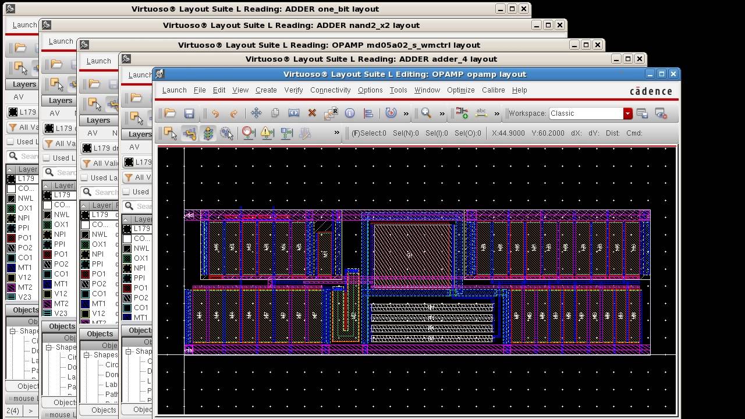Save the opamp layout with the floppy icon
Screen dimensions: 745x419
(x=189, y=113)
